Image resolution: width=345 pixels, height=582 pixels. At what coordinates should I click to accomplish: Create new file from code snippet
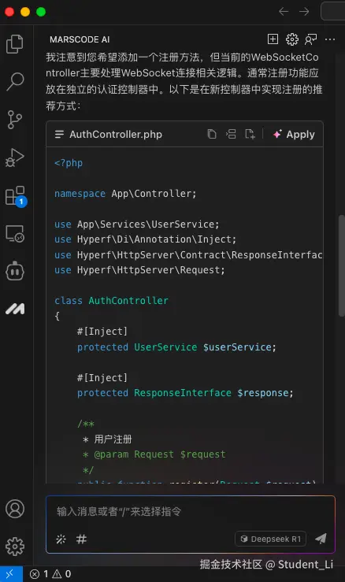pyautogui.click(x=250, y=134)
